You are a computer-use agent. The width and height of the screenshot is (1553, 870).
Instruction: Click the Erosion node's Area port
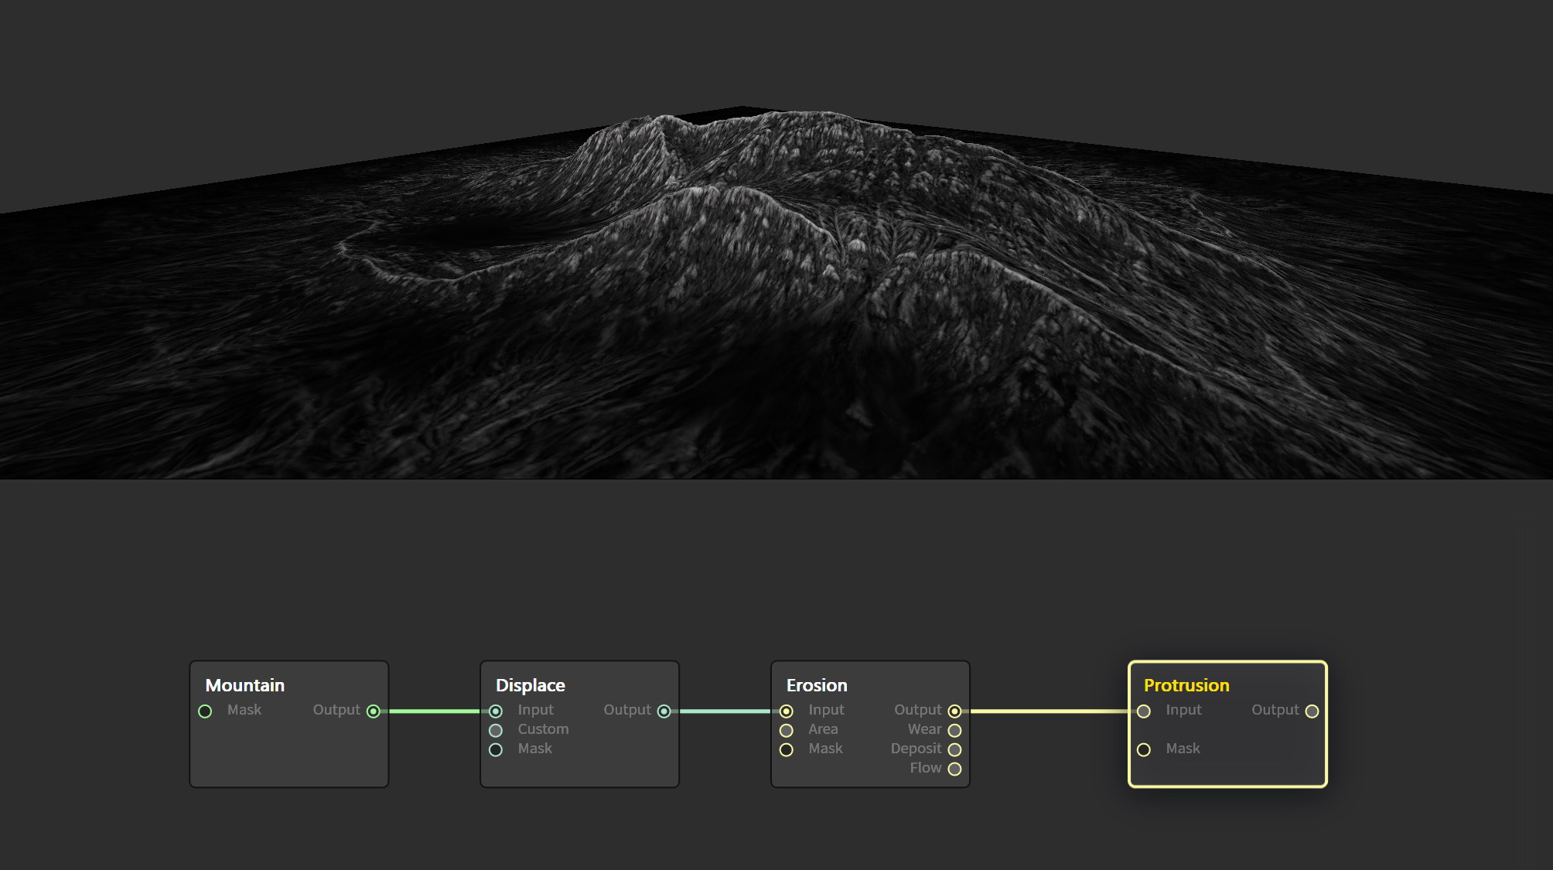pos(787,730)
